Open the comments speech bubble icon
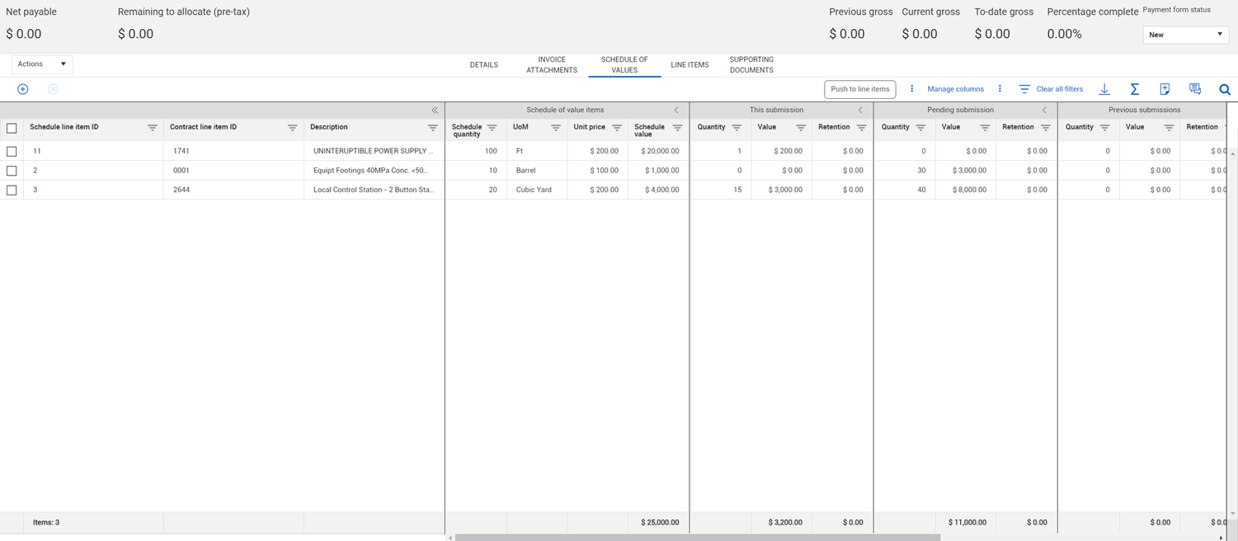Image resolution: width=1238 pixels, height=541 pixels. (1194, 89)
